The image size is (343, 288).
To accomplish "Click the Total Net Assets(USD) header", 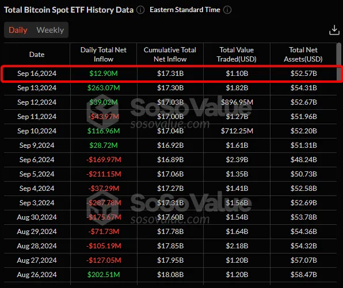I will pos(303,55).
